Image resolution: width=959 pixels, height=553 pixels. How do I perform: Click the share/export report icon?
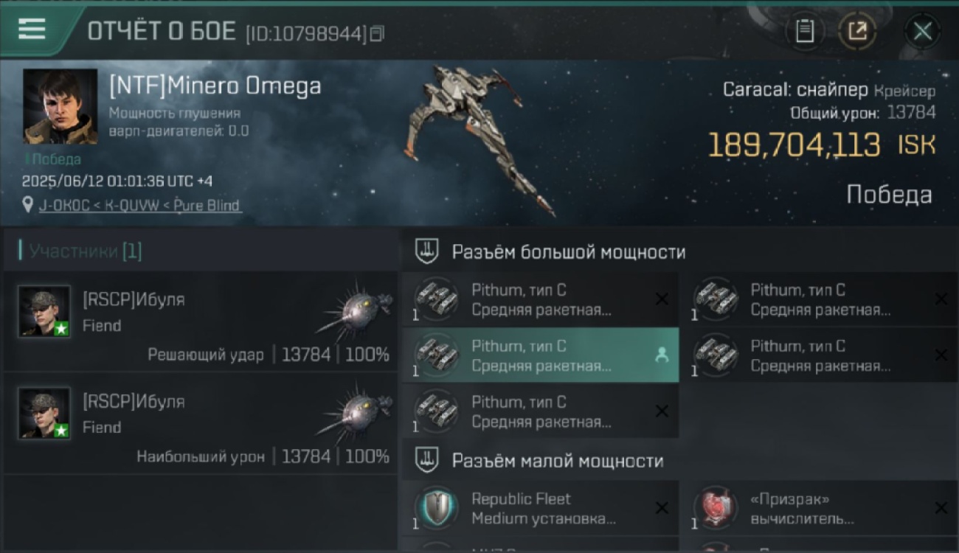[x=857, y=32]
